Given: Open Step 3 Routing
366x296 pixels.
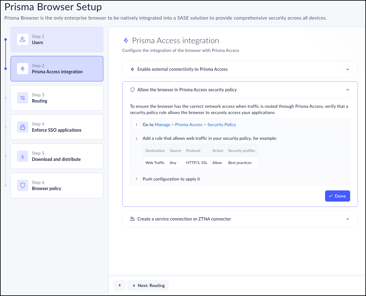Looking at the screenshot, I should tap(57, 98).
